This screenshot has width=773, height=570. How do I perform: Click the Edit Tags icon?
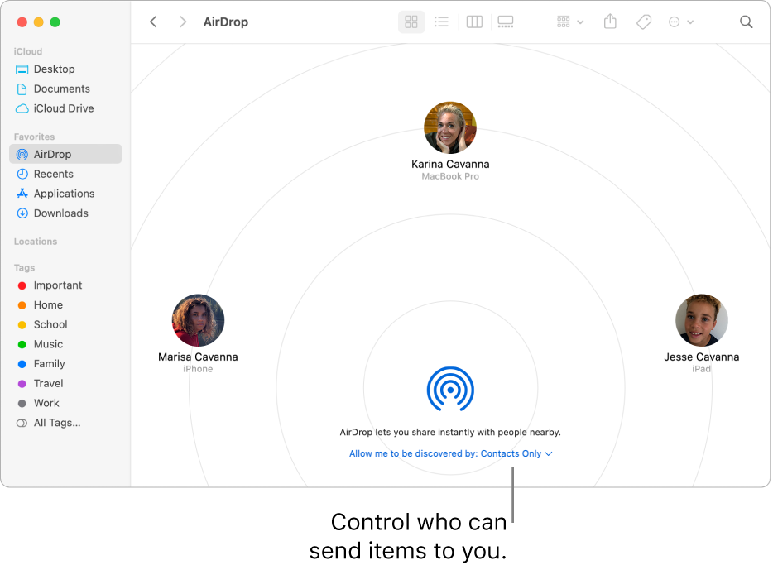point(644,22)
